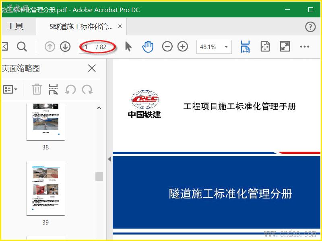Click the thumbnails scrollbar up arrow
This screenshot has height=241, width=322.
click(x=99, y=108)
